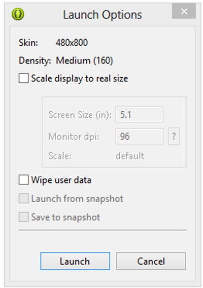
Task: Close the Launch Options dialog
Action: [184, 11]
